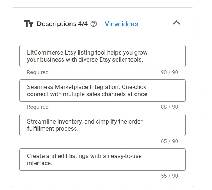This screenshot has height=190, width=212.
Task: Click the 65 / 90 character counter
Action: [169, 141]
